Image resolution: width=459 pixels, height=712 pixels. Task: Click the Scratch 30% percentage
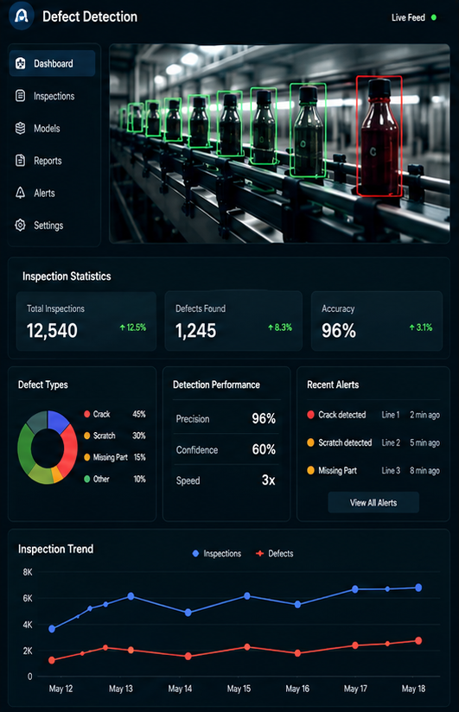[139, 435]
